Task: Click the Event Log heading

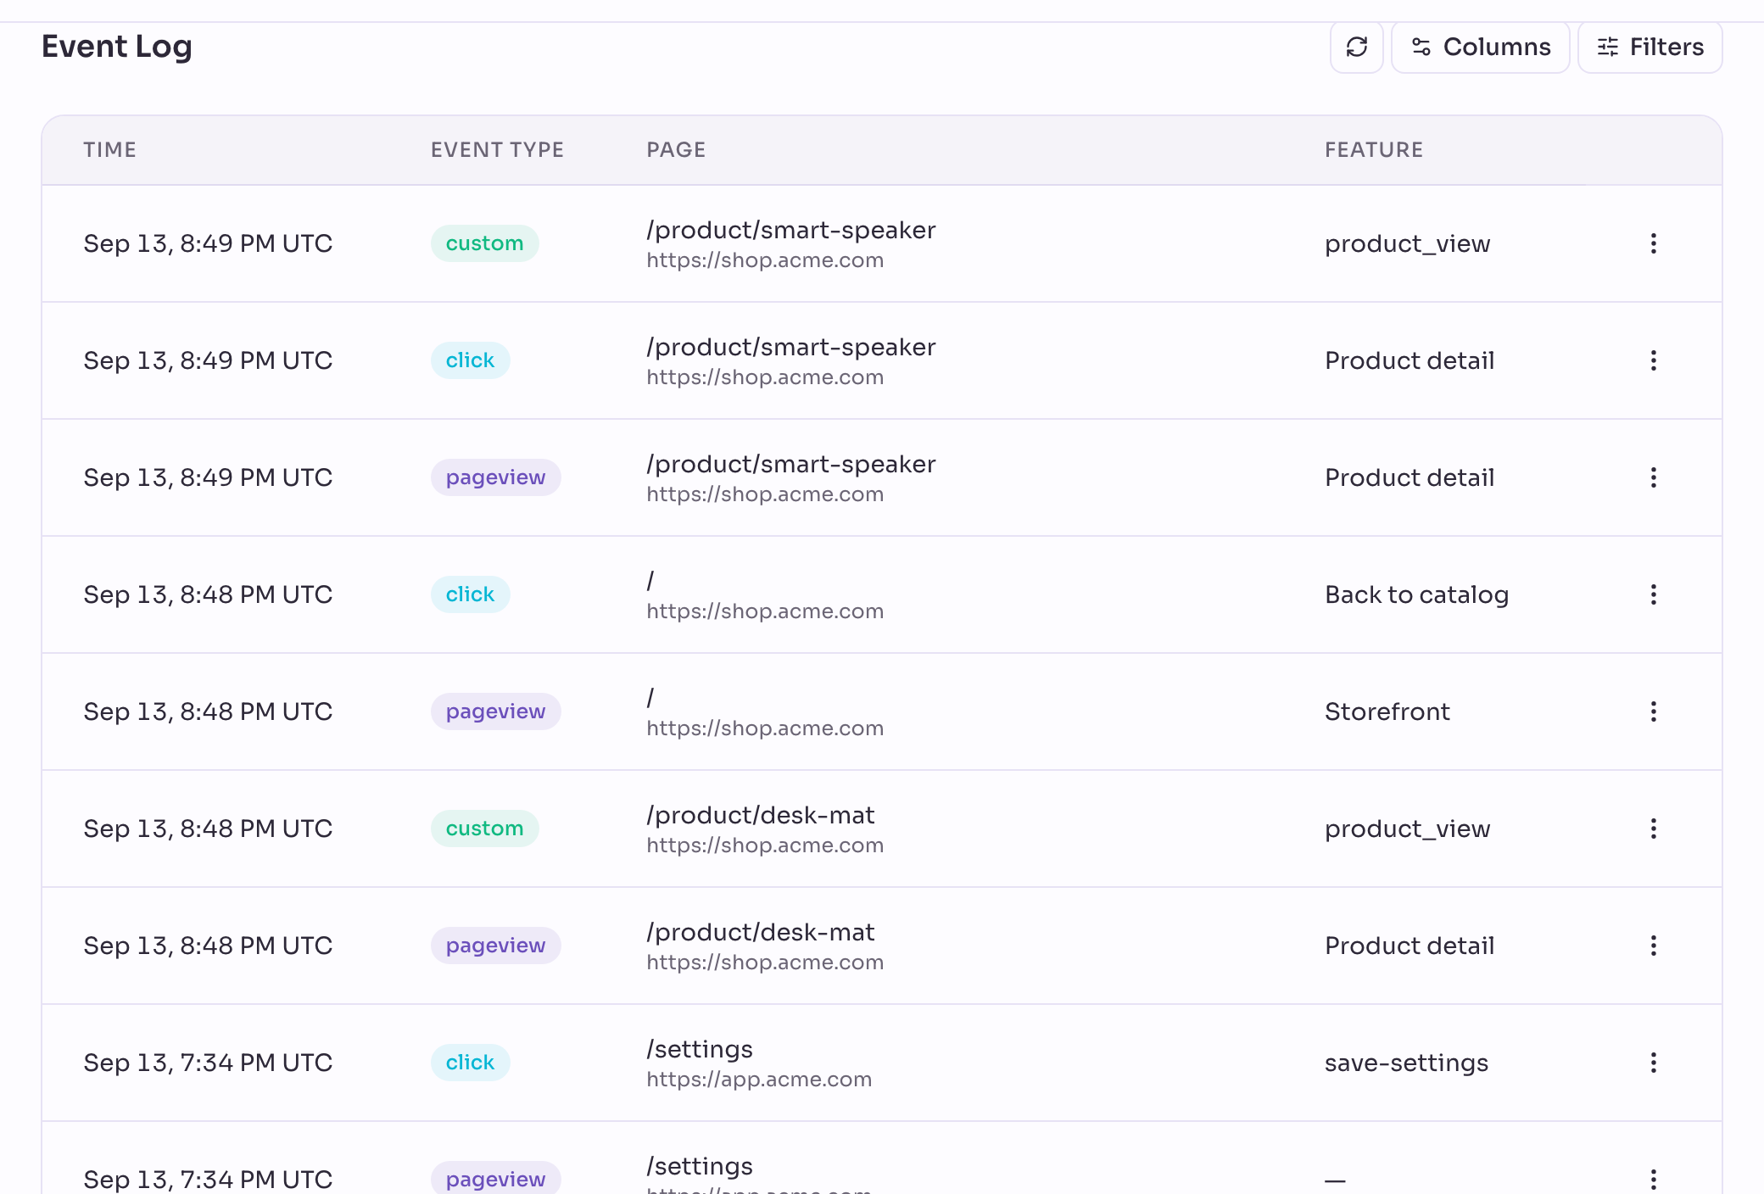Action: click(117, 47)
